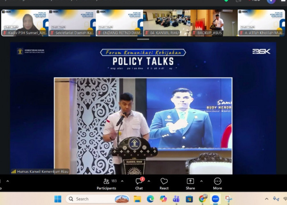The height and width of the screenshot is (205, 287).
Task: Click the signal bars icon beside Humas Kanwil
Action: [x=14, y=171]
